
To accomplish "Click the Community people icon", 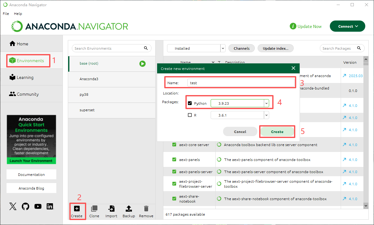I will pyautogui.click(x=12, y=94).
